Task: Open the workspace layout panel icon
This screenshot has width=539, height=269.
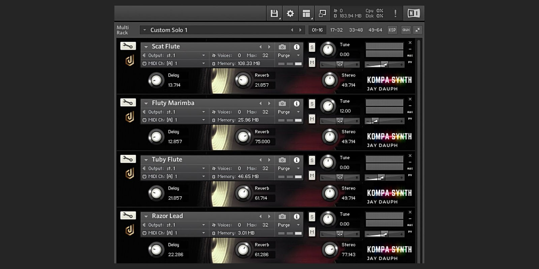Action: tap(306, 13)
